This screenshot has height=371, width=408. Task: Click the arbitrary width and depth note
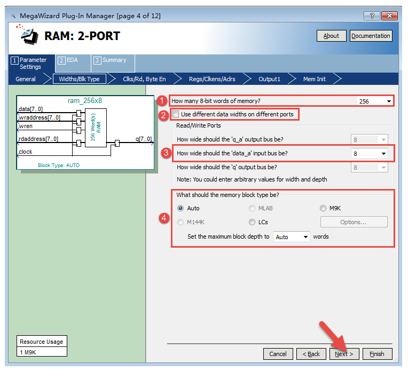click(x=252, y=179)
